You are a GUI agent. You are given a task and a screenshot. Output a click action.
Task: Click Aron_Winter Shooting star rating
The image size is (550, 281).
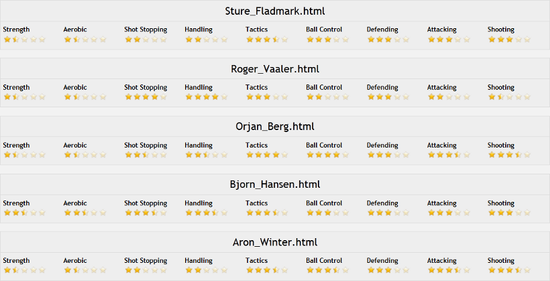[509, 270]
